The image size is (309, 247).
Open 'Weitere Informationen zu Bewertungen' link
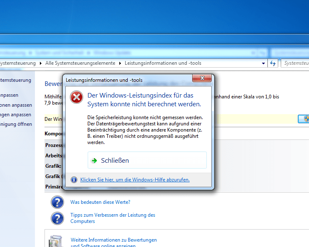pyautogui.click(x=114, y=243)
